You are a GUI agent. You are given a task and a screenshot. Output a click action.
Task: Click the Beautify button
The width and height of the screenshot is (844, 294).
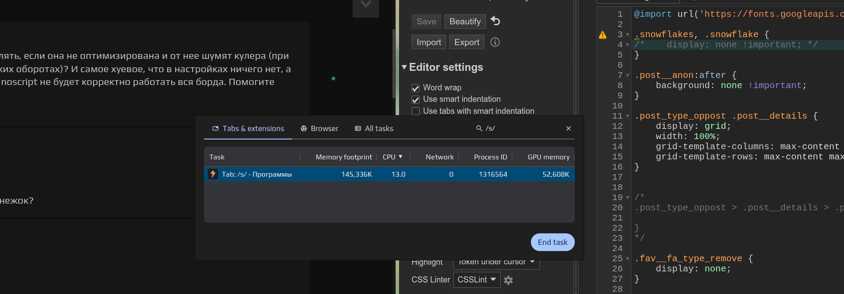(x=465, y=21)
